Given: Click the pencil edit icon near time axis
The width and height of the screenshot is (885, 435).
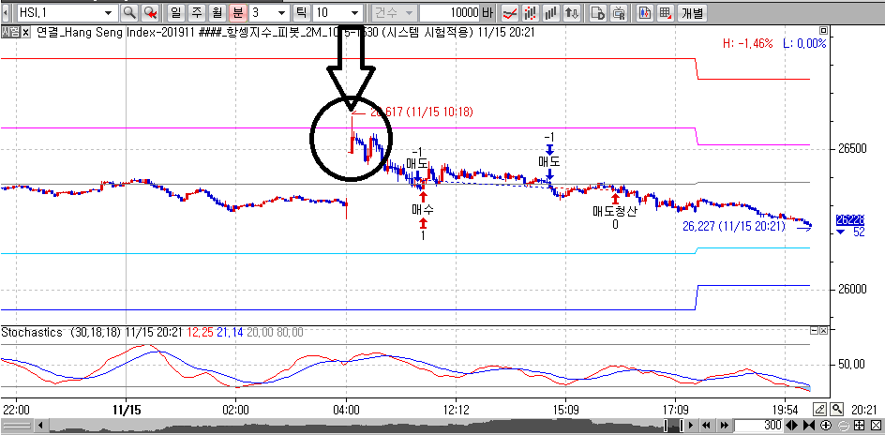Looking at the screenshot, I should coord(820,409).
